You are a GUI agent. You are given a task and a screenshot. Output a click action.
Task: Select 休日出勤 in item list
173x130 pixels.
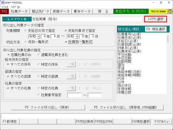[x=124, y=58]
